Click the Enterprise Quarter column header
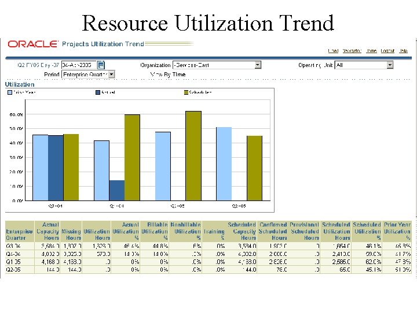 [x=20, y=231]
